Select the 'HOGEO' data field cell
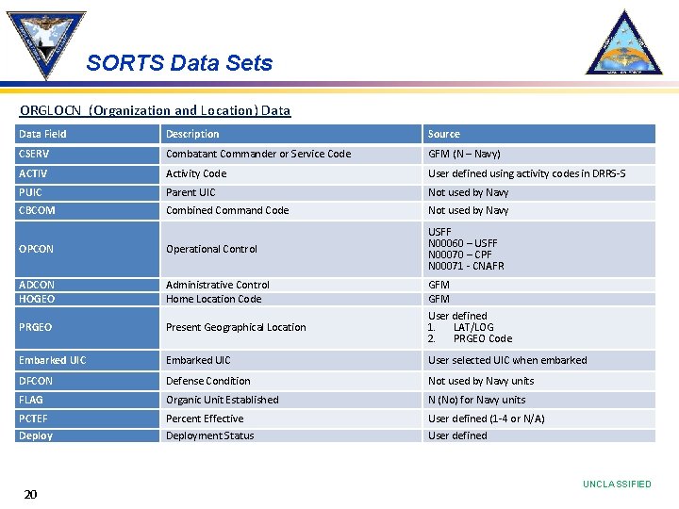The height and width of the screenshot is (509, 679). pyautogui.click(x=87, y=299)
